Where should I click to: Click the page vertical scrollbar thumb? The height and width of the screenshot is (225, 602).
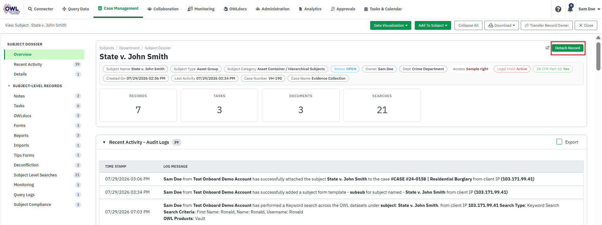tap(598, 56)
